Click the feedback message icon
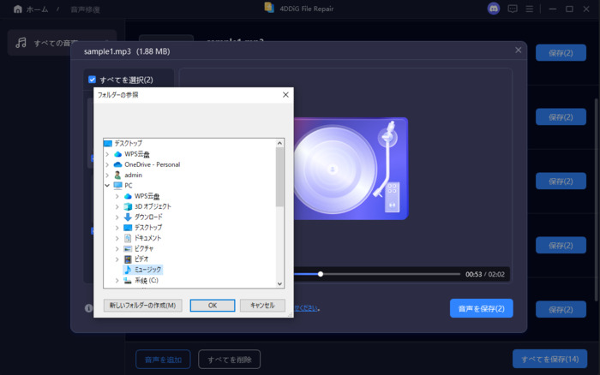Viewport: 600px width, 375px height. click(x=513, y=9)
